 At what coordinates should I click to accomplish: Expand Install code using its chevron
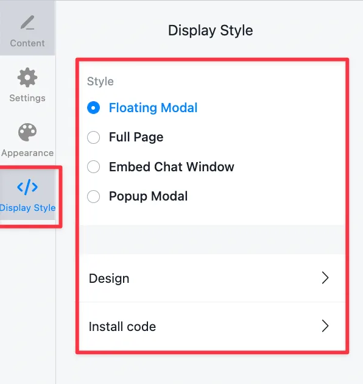click(325, 325)
